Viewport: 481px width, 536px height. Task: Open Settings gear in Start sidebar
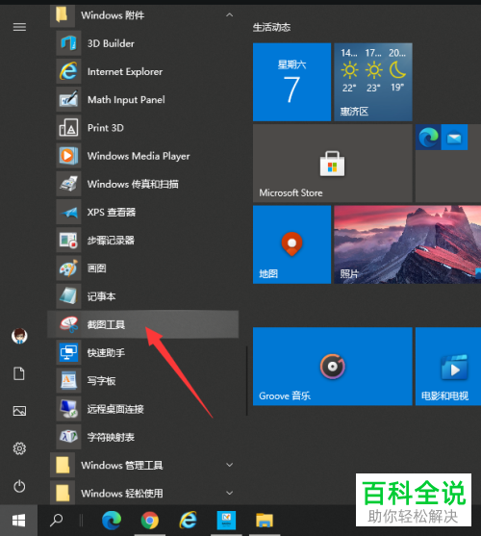pyautogui.click(x=19, y=448)
